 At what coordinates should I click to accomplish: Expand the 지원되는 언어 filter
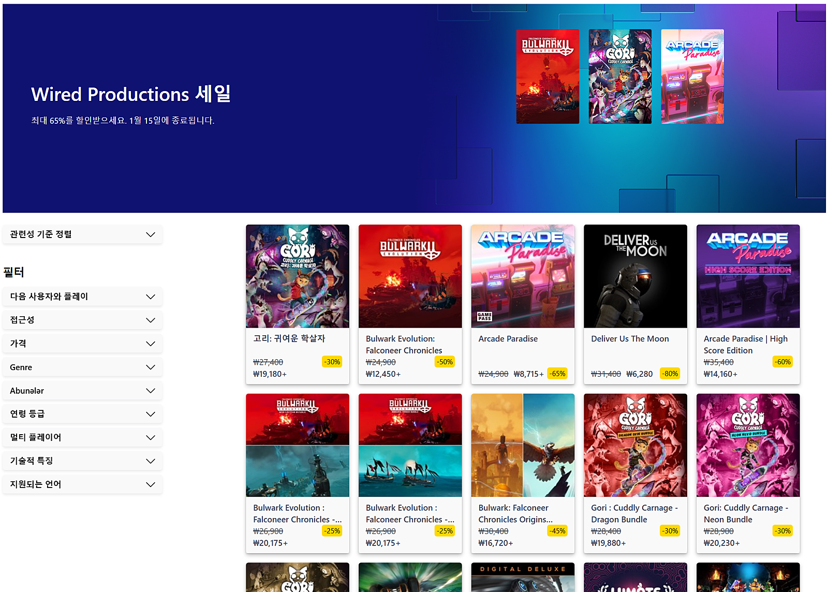click(x=82, y=484)
